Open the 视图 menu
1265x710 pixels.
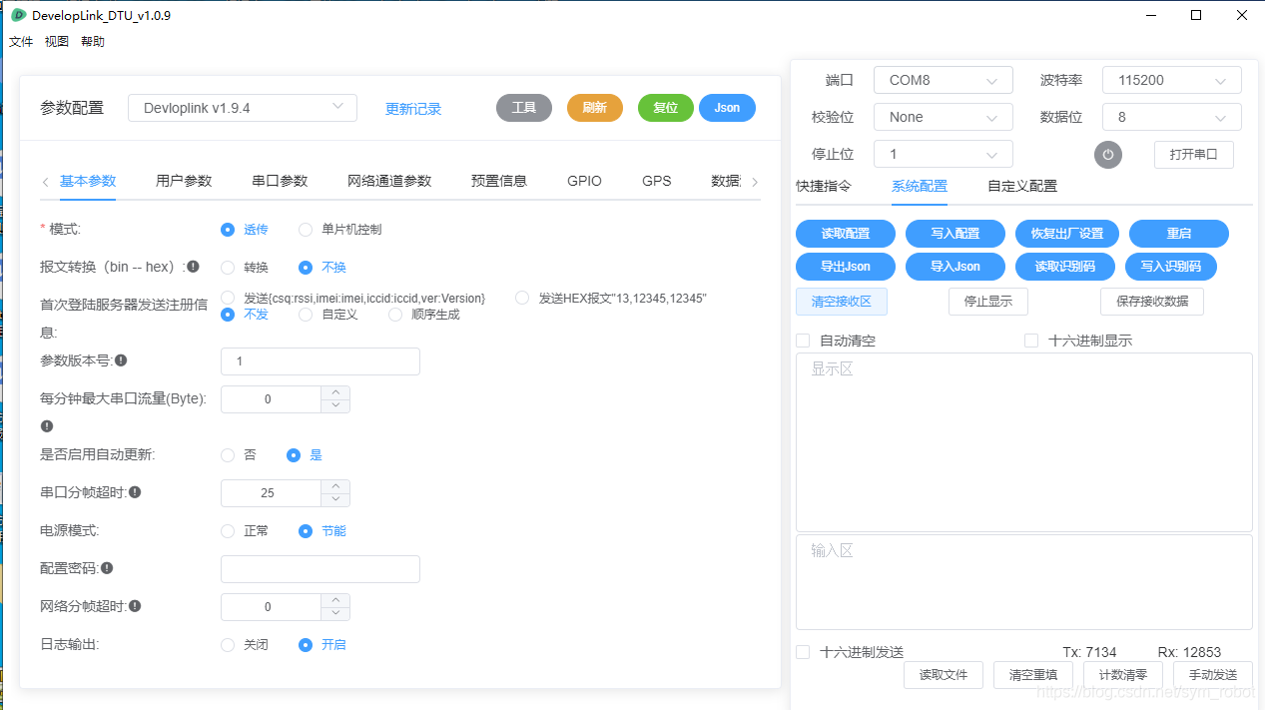pyautogui.click(x=56, y=41)
